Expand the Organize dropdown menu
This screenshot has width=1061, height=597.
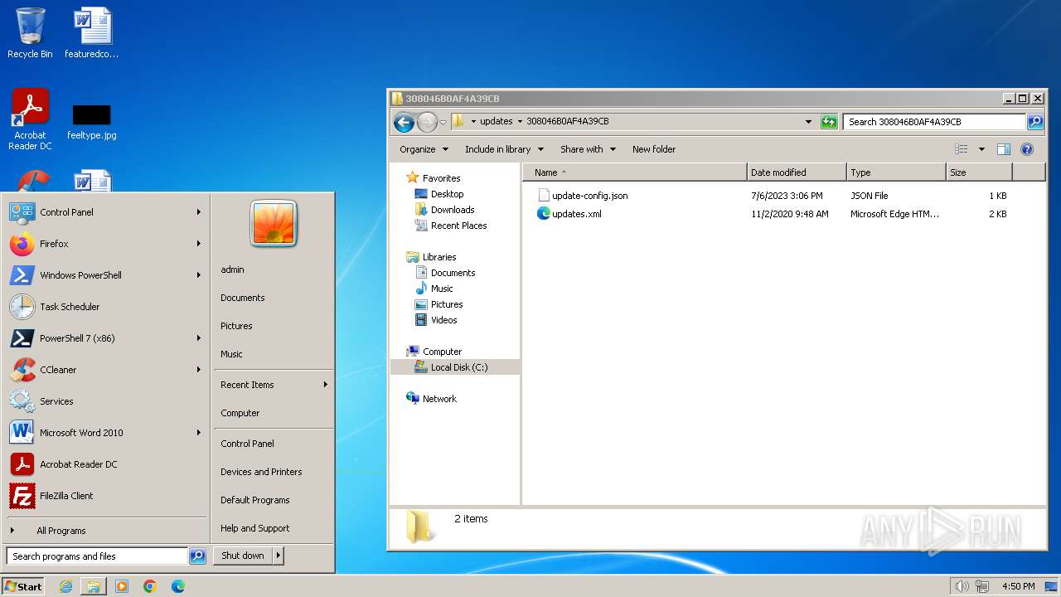[x=424, y=149]
